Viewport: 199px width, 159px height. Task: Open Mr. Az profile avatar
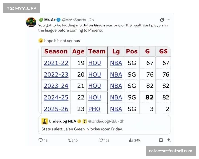31,22
